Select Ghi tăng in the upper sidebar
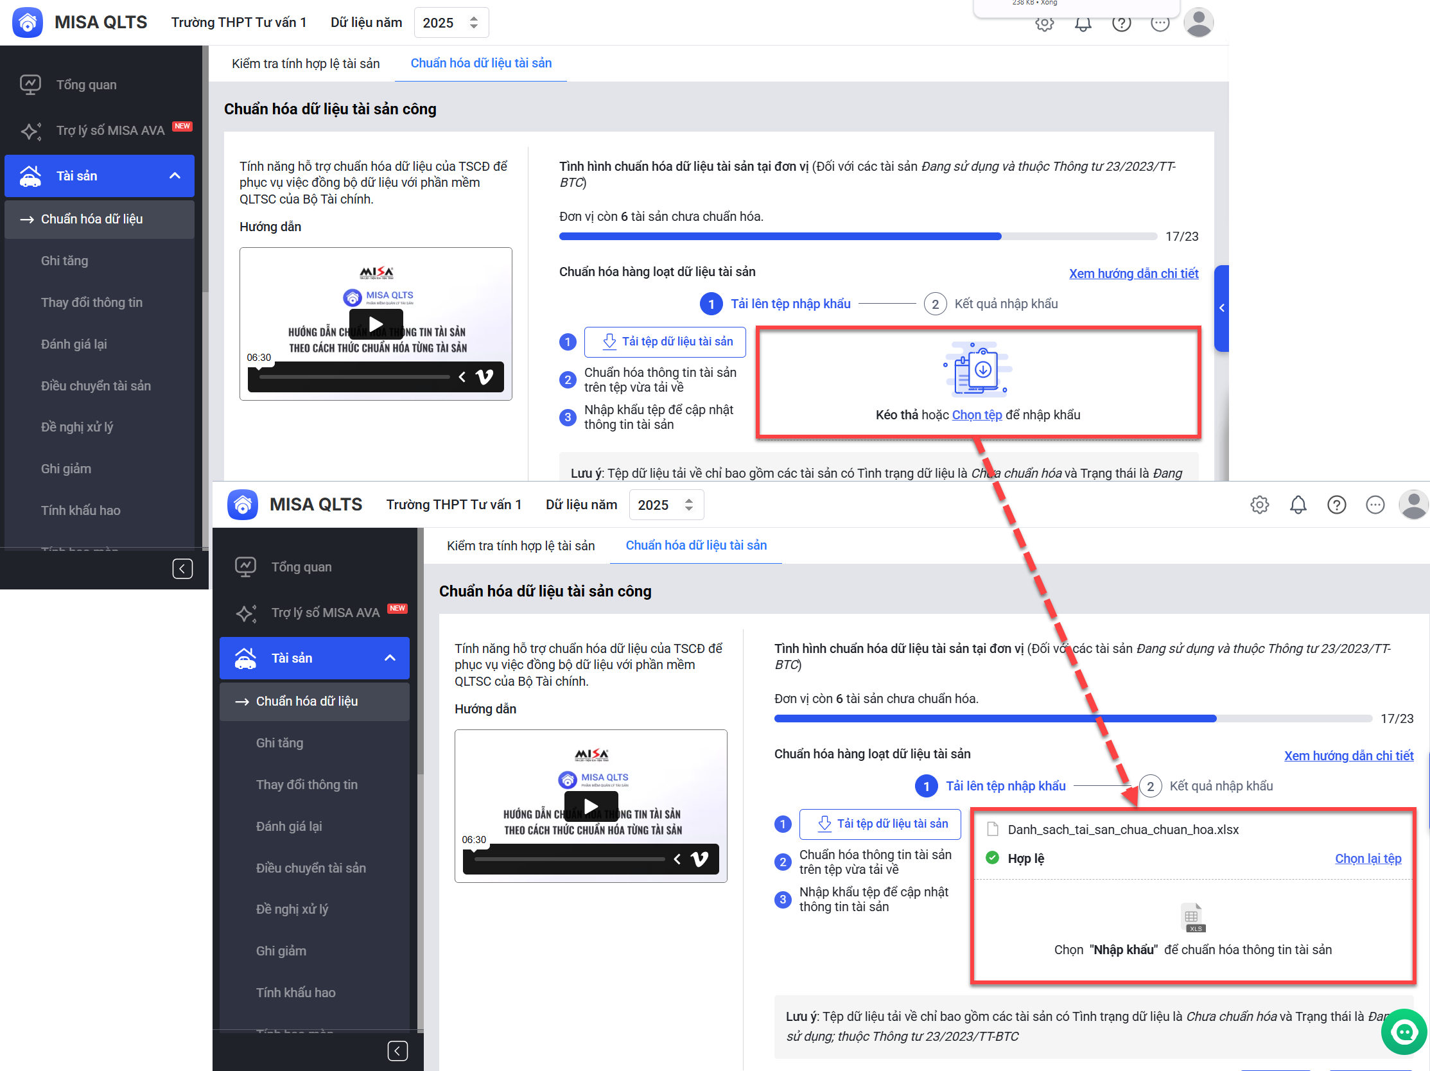Viewport: 1430px width, 1071px height. (65, 261)
